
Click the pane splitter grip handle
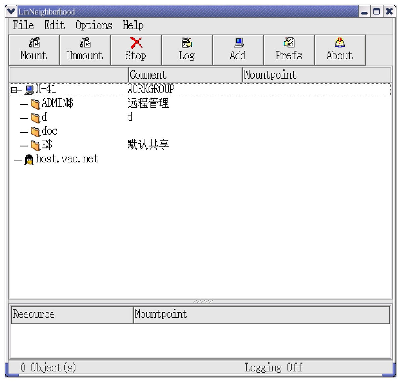pyautogui.click(x=203, y=301)
